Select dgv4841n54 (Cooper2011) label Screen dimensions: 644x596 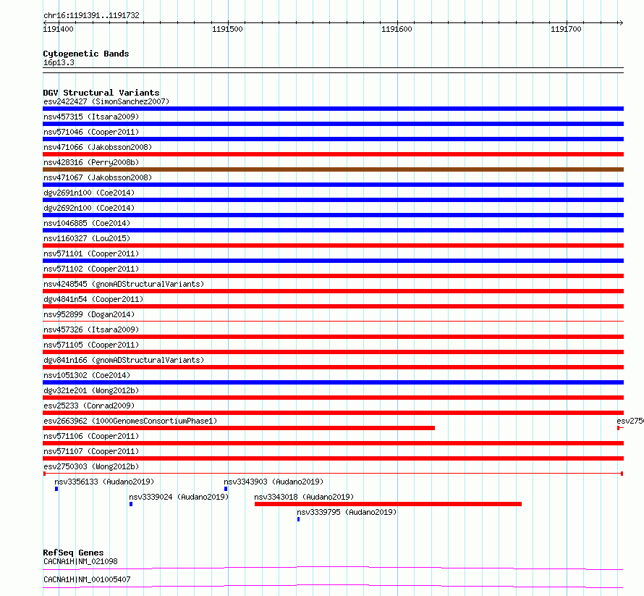click(x=93, y=299)
